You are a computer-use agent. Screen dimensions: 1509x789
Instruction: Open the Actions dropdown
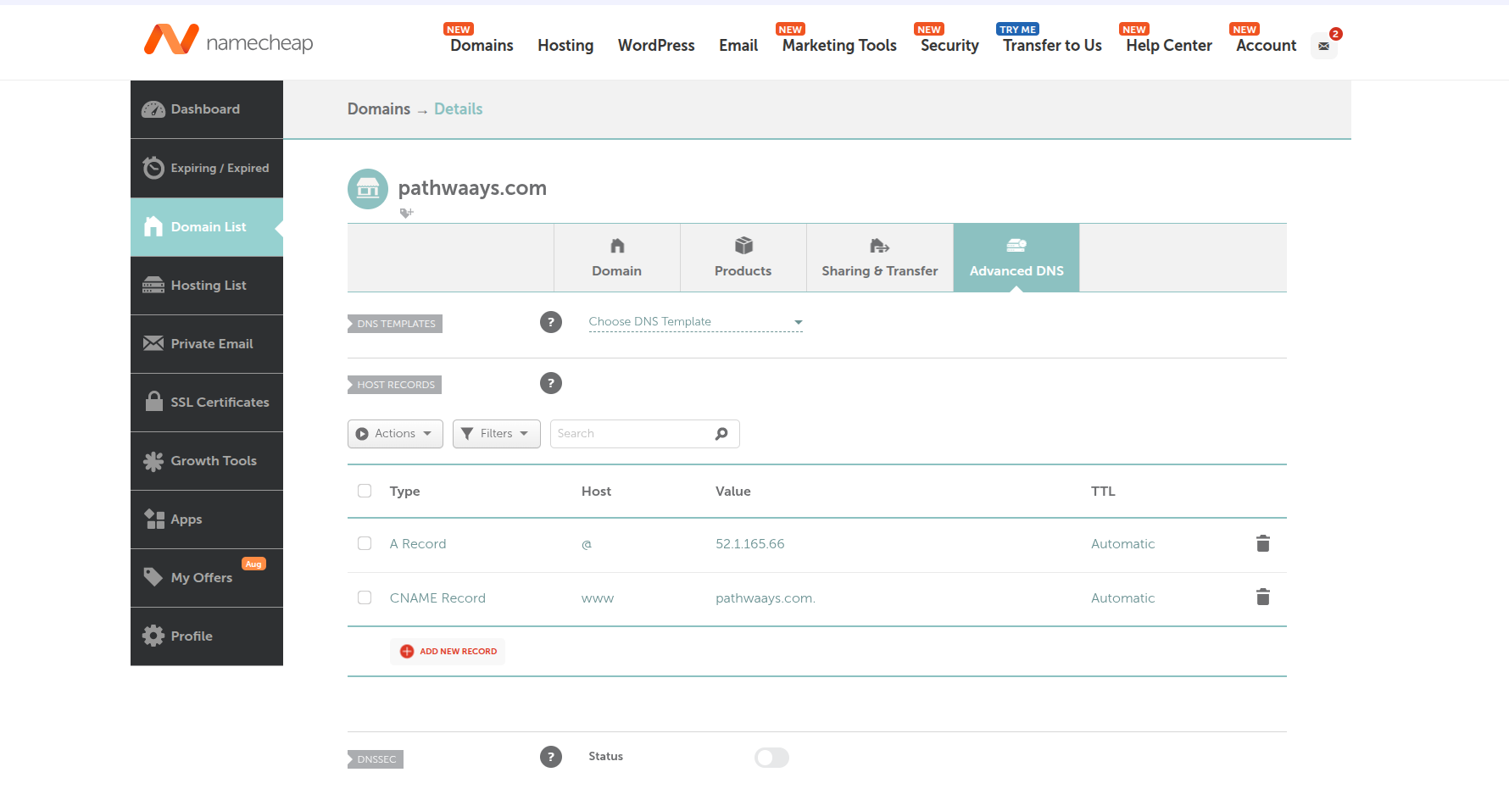[x=395, y=434]
